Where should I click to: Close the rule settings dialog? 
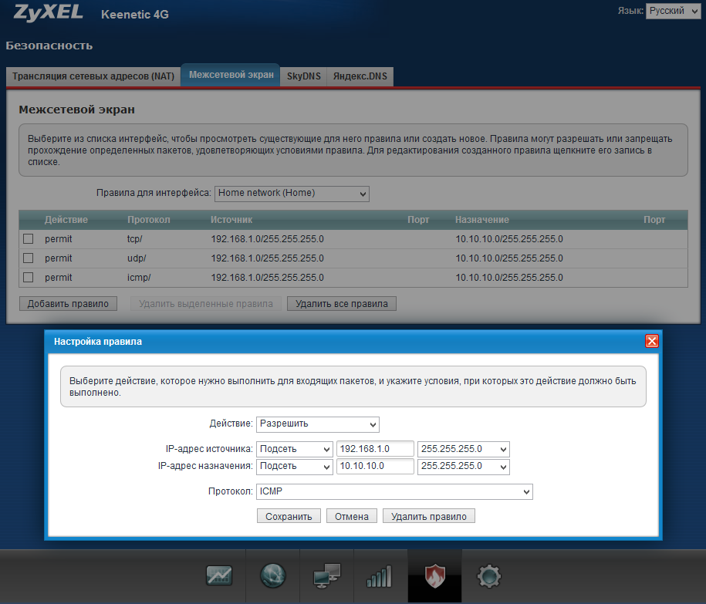point(651,341)
